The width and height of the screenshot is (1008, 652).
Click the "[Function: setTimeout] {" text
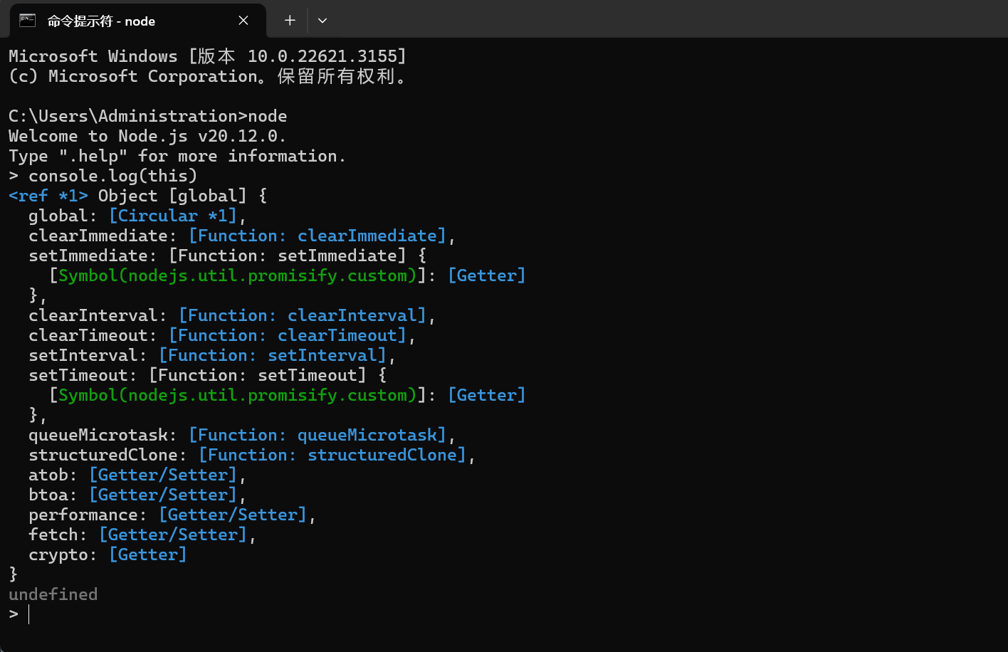(x=268, y=375)
